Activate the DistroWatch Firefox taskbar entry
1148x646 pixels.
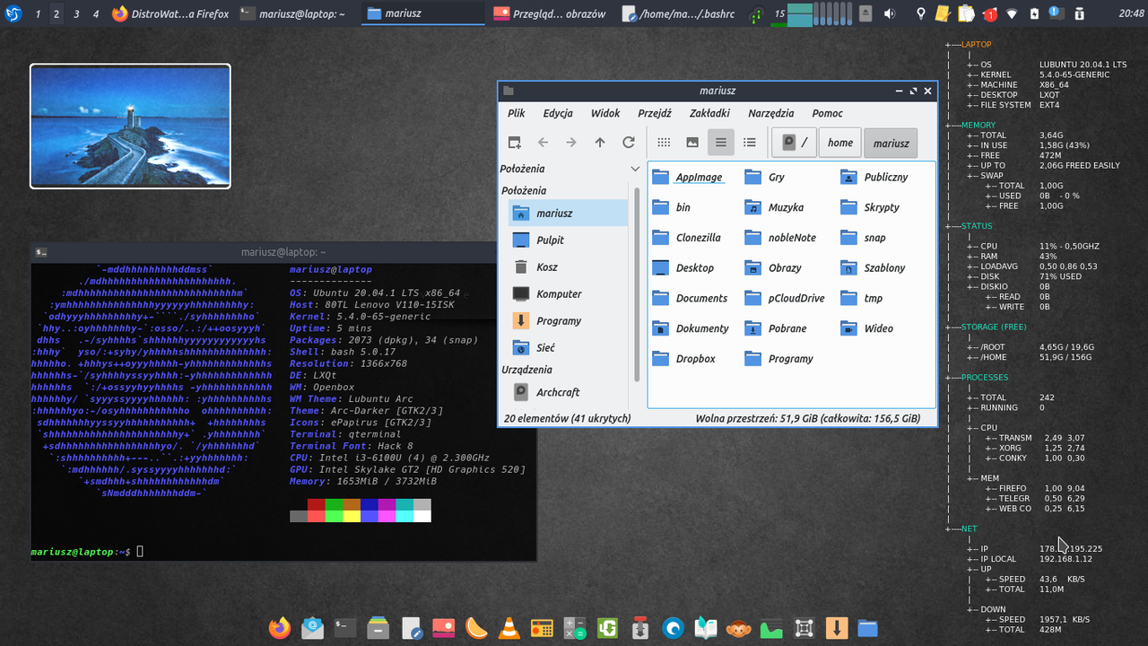click(170, 13)
